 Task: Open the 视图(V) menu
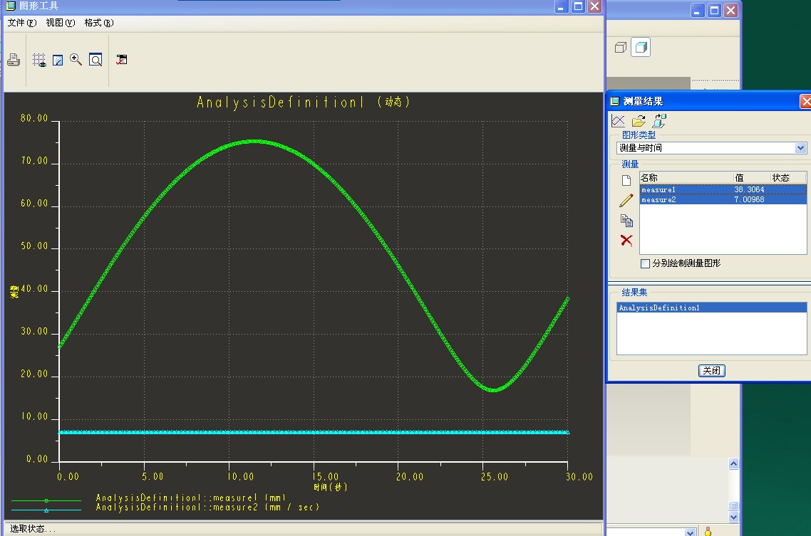coord(61,23)
